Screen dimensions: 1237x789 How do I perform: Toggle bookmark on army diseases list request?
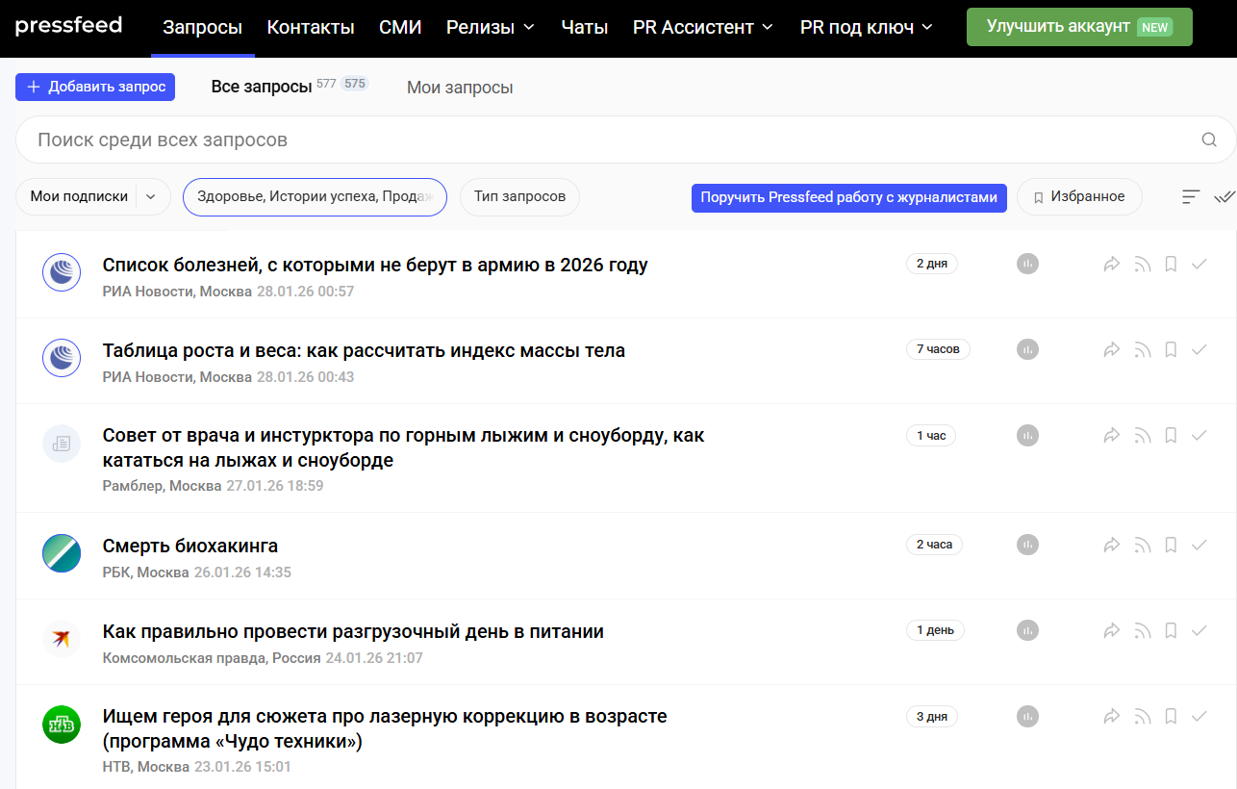[1171, 264]
